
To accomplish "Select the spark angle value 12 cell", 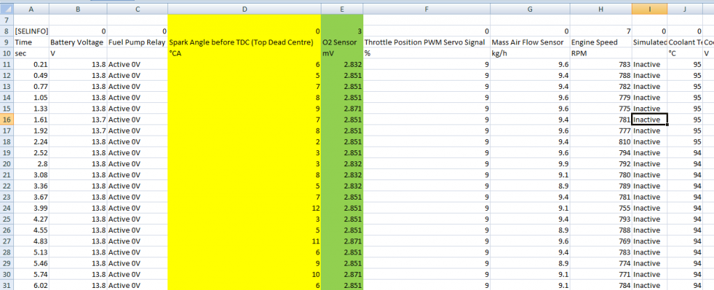I will tap(244, 207).
